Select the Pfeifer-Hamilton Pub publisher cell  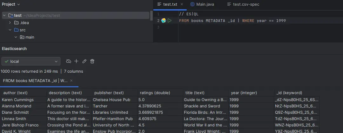click(115, 119)
